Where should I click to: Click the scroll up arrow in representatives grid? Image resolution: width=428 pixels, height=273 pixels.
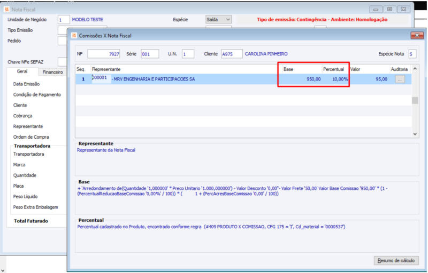415,69
